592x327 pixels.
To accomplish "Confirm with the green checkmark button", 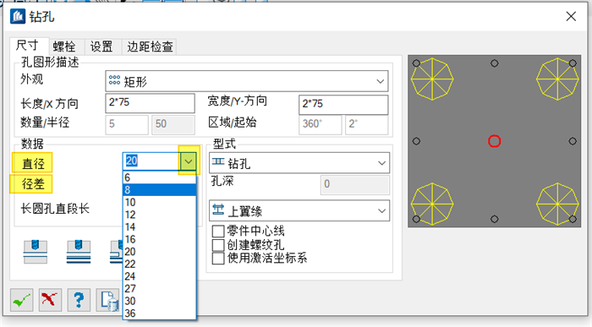I will [21, 300].
